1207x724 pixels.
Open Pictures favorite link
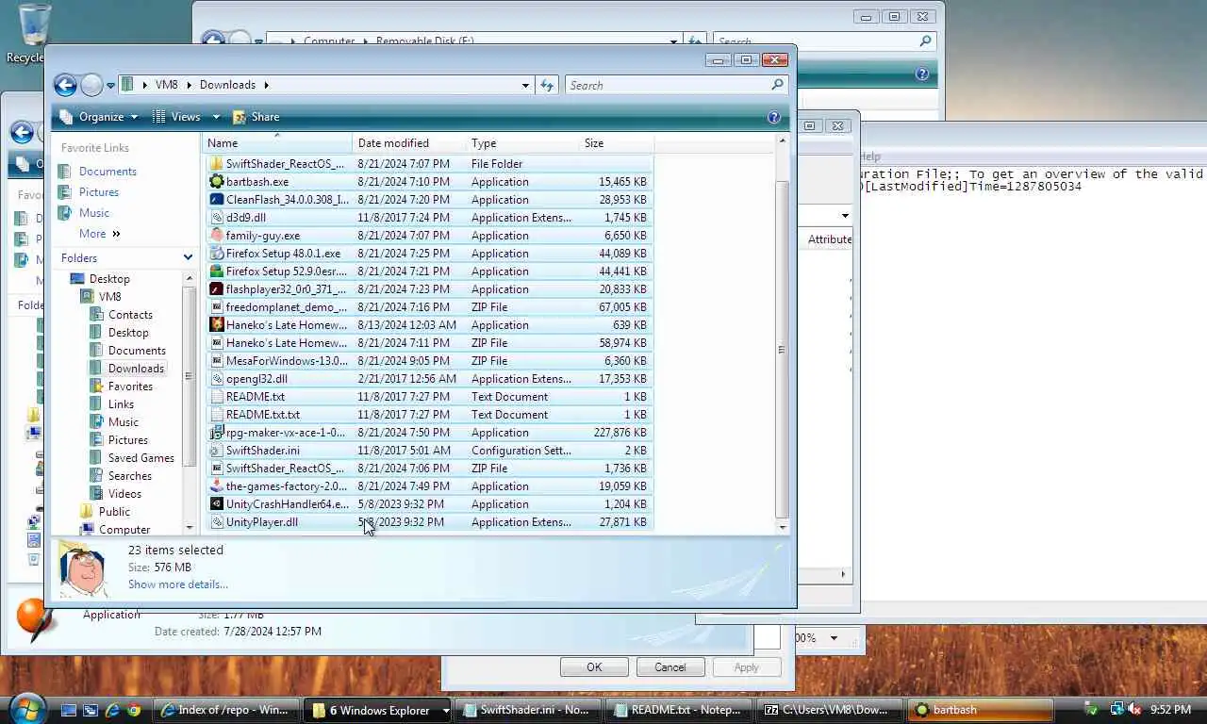[x=99, y=192]
